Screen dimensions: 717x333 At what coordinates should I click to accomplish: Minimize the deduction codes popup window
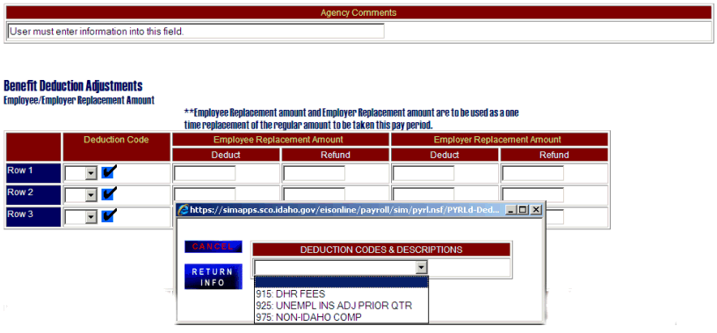point(511,210)
